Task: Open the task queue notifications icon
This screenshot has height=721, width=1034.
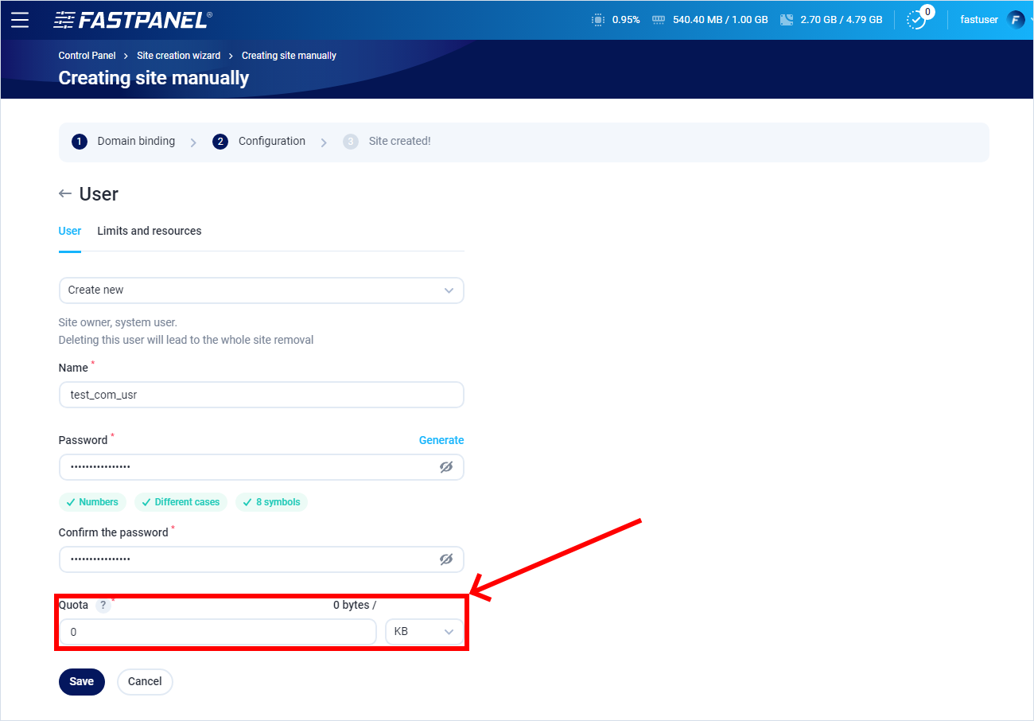Action: tap(919, 18)
